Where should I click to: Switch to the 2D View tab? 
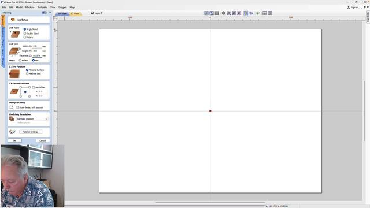click(62, 14)
